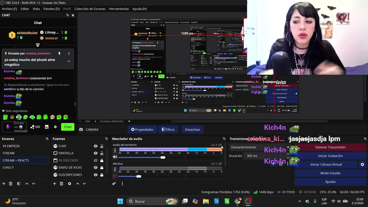Viewport: 368px width, 207px height.
Task: Send message with green Chat button
Action: pos(68,127)
